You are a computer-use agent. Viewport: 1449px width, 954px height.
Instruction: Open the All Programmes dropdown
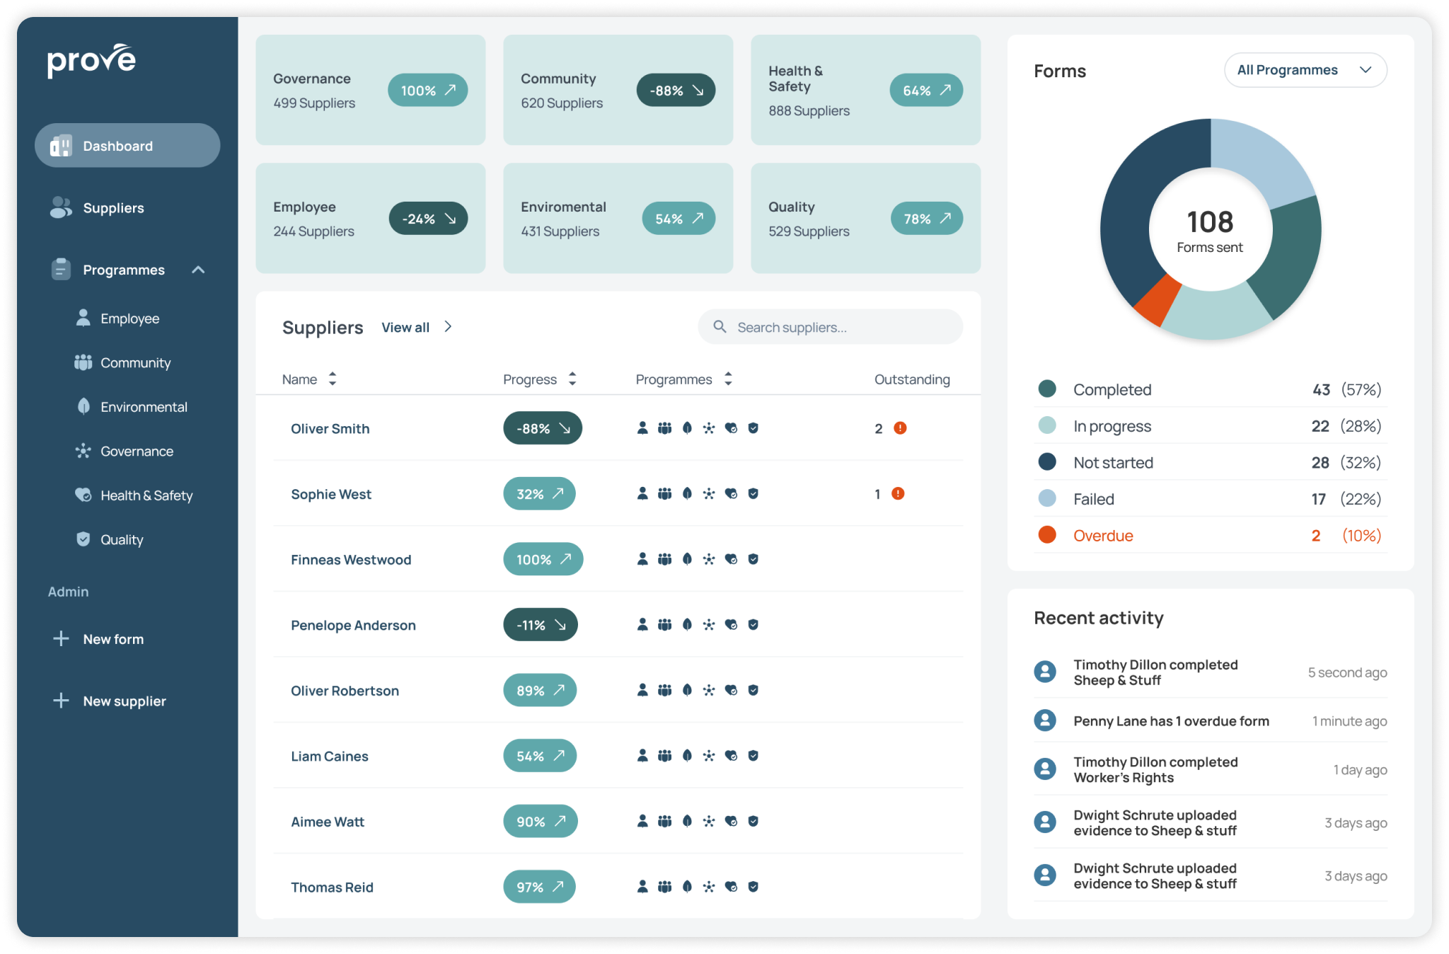1305,70
